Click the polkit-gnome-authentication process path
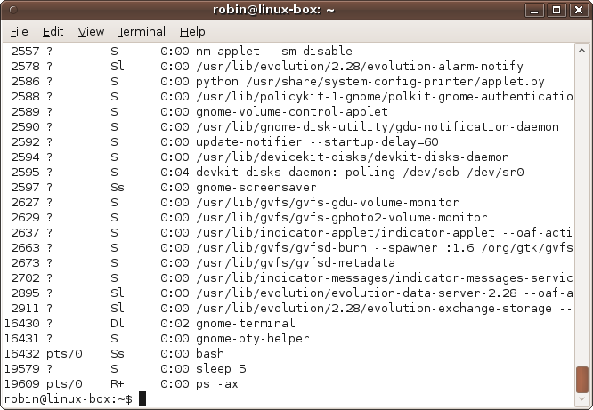 point(385,96)
